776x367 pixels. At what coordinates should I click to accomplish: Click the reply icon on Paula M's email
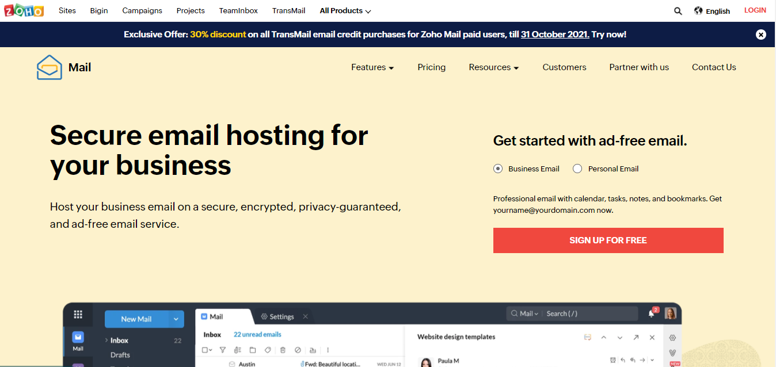click(622, 360)
